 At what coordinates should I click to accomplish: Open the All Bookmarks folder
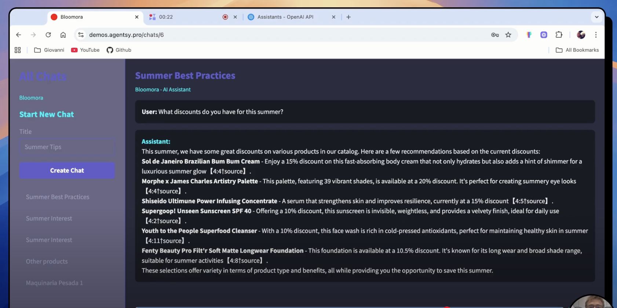[x=577, y=50]
